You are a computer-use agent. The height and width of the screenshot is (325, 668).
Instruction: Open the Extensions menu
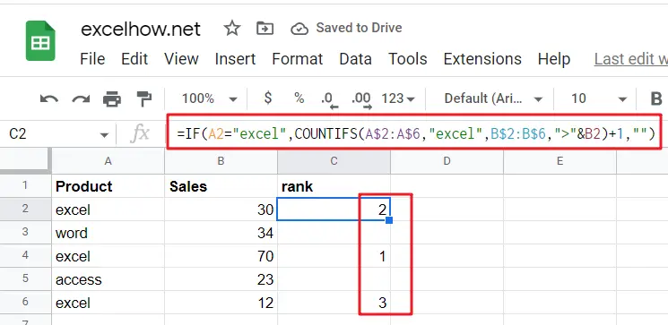coord(482,59)
